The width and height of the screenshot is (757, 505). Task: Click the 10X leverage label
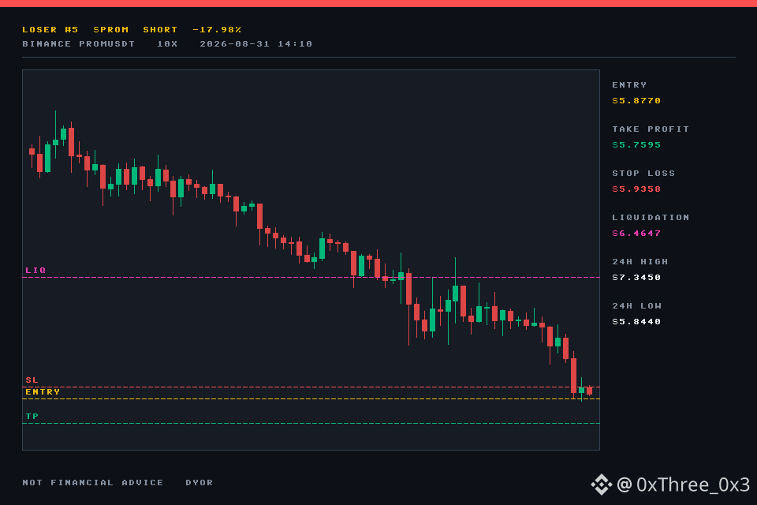click(167, 44)
